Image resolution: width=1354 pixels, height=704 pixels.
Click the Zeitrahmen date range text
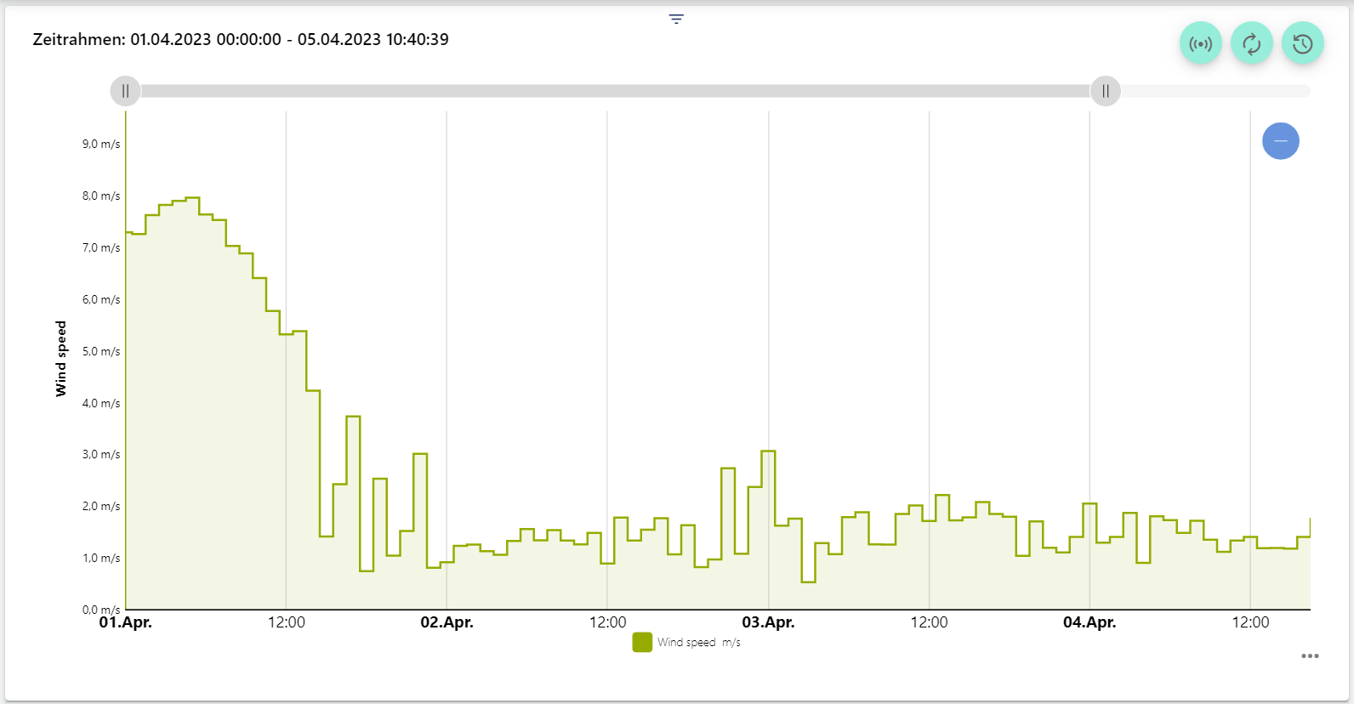click(x=241, y=40)
